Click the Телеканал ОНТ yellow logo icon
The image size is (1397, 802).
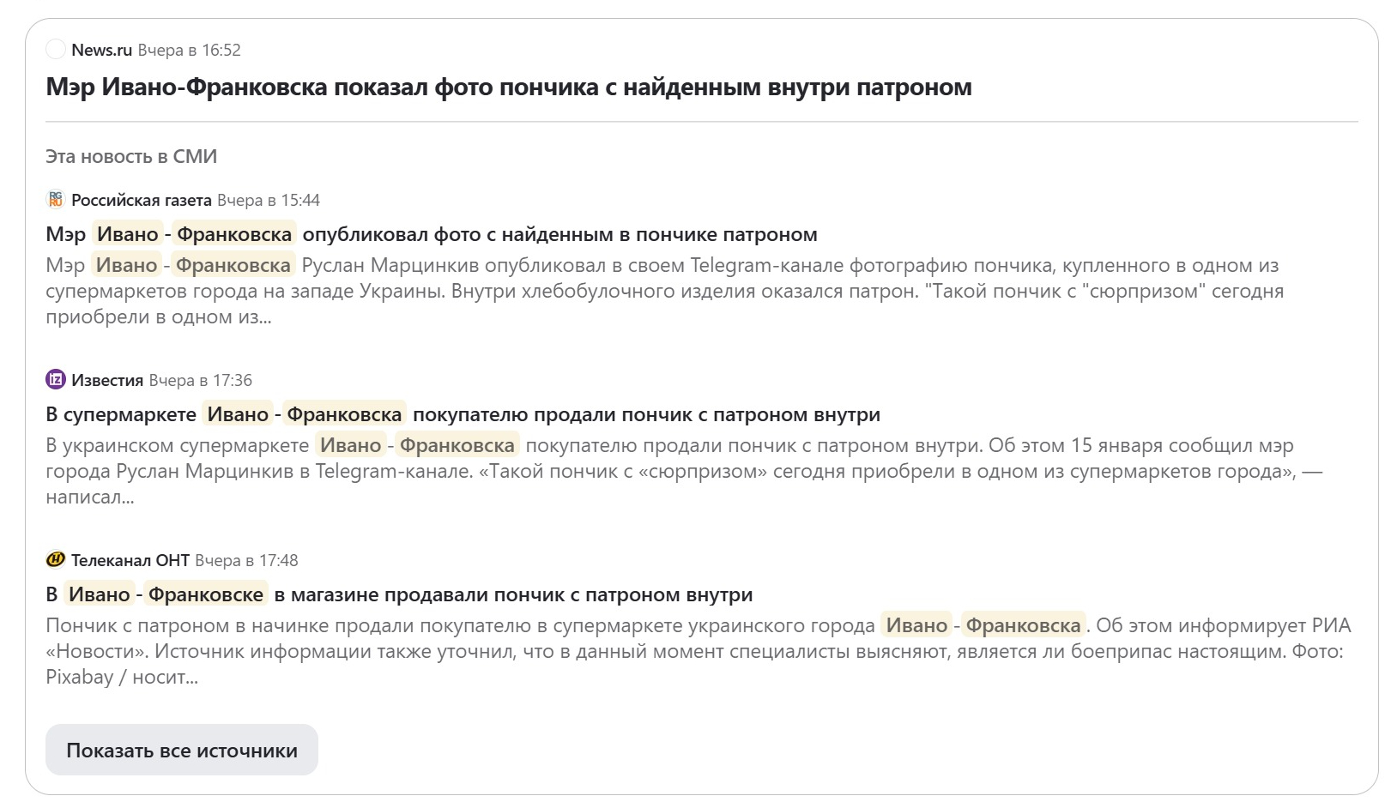[56, 559]
